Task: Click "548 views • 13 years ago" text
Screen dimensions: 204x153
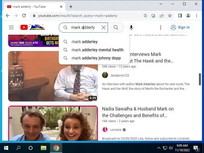Action: tap(119, 67)
